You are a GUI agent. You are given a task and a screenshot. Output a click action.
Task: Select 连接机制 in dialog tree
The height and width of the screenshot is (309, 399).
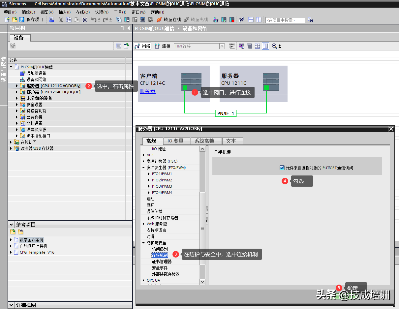[160, 255]
